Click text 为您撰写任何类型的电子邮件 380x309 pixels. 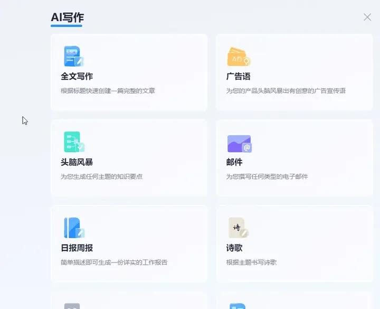coord(267,176)
